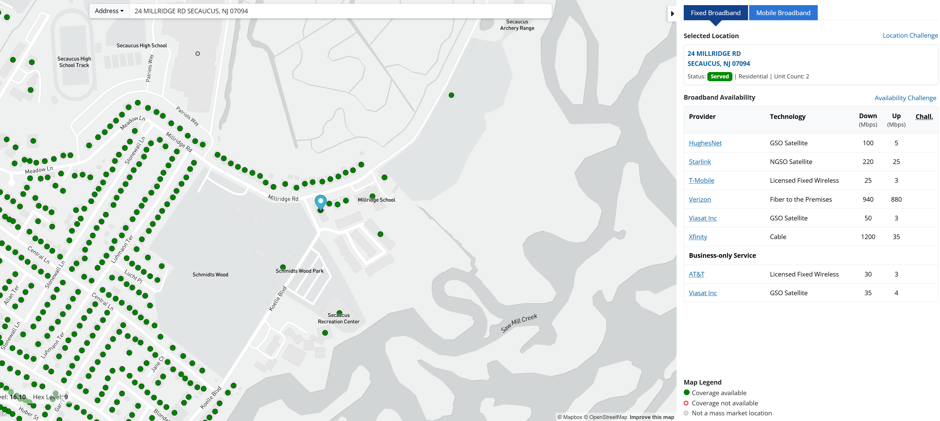Click green dot below Secaucus Recreation Center
Viewport: 940px width, 421px height.
(325, 333)
